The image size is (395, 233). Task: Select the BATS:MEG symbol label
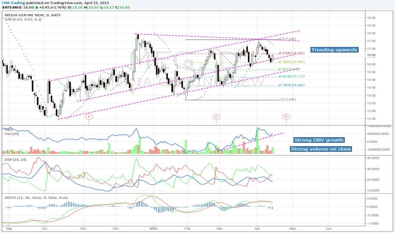pos(12,7)
